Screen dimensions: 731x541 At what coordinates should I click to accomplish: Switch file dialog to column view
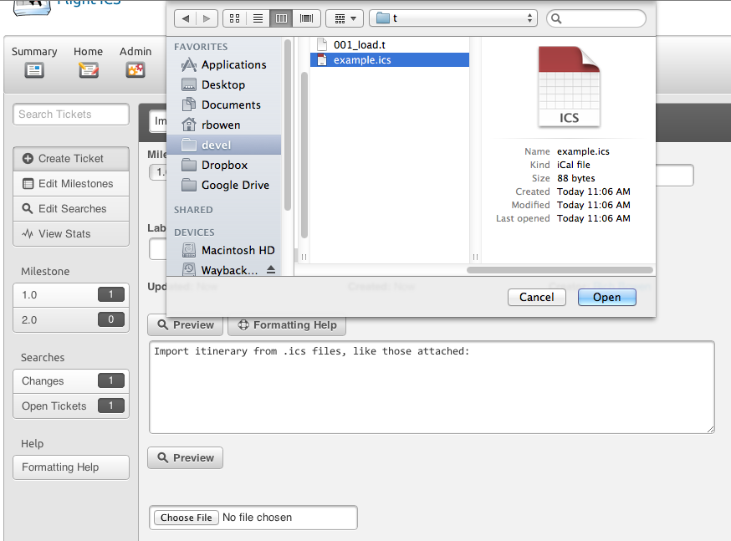[282, 18]
